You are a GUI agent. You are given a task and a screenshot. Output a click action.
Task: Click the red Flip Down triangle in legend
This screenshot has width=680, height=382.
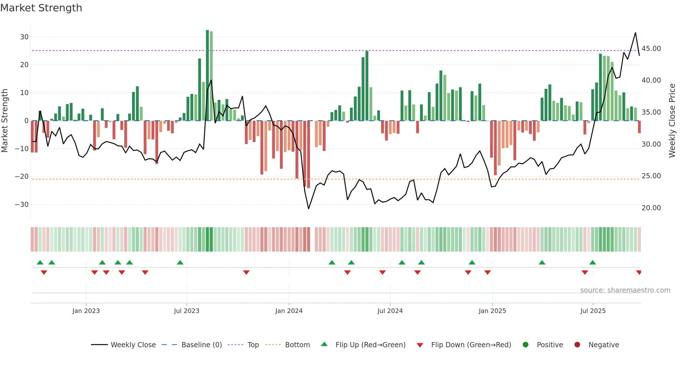click(420, 345)
